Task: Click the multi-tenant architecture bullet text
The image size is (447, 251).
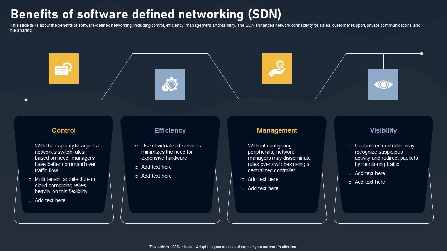Action: pyautogui.click(x=65, y=185)
